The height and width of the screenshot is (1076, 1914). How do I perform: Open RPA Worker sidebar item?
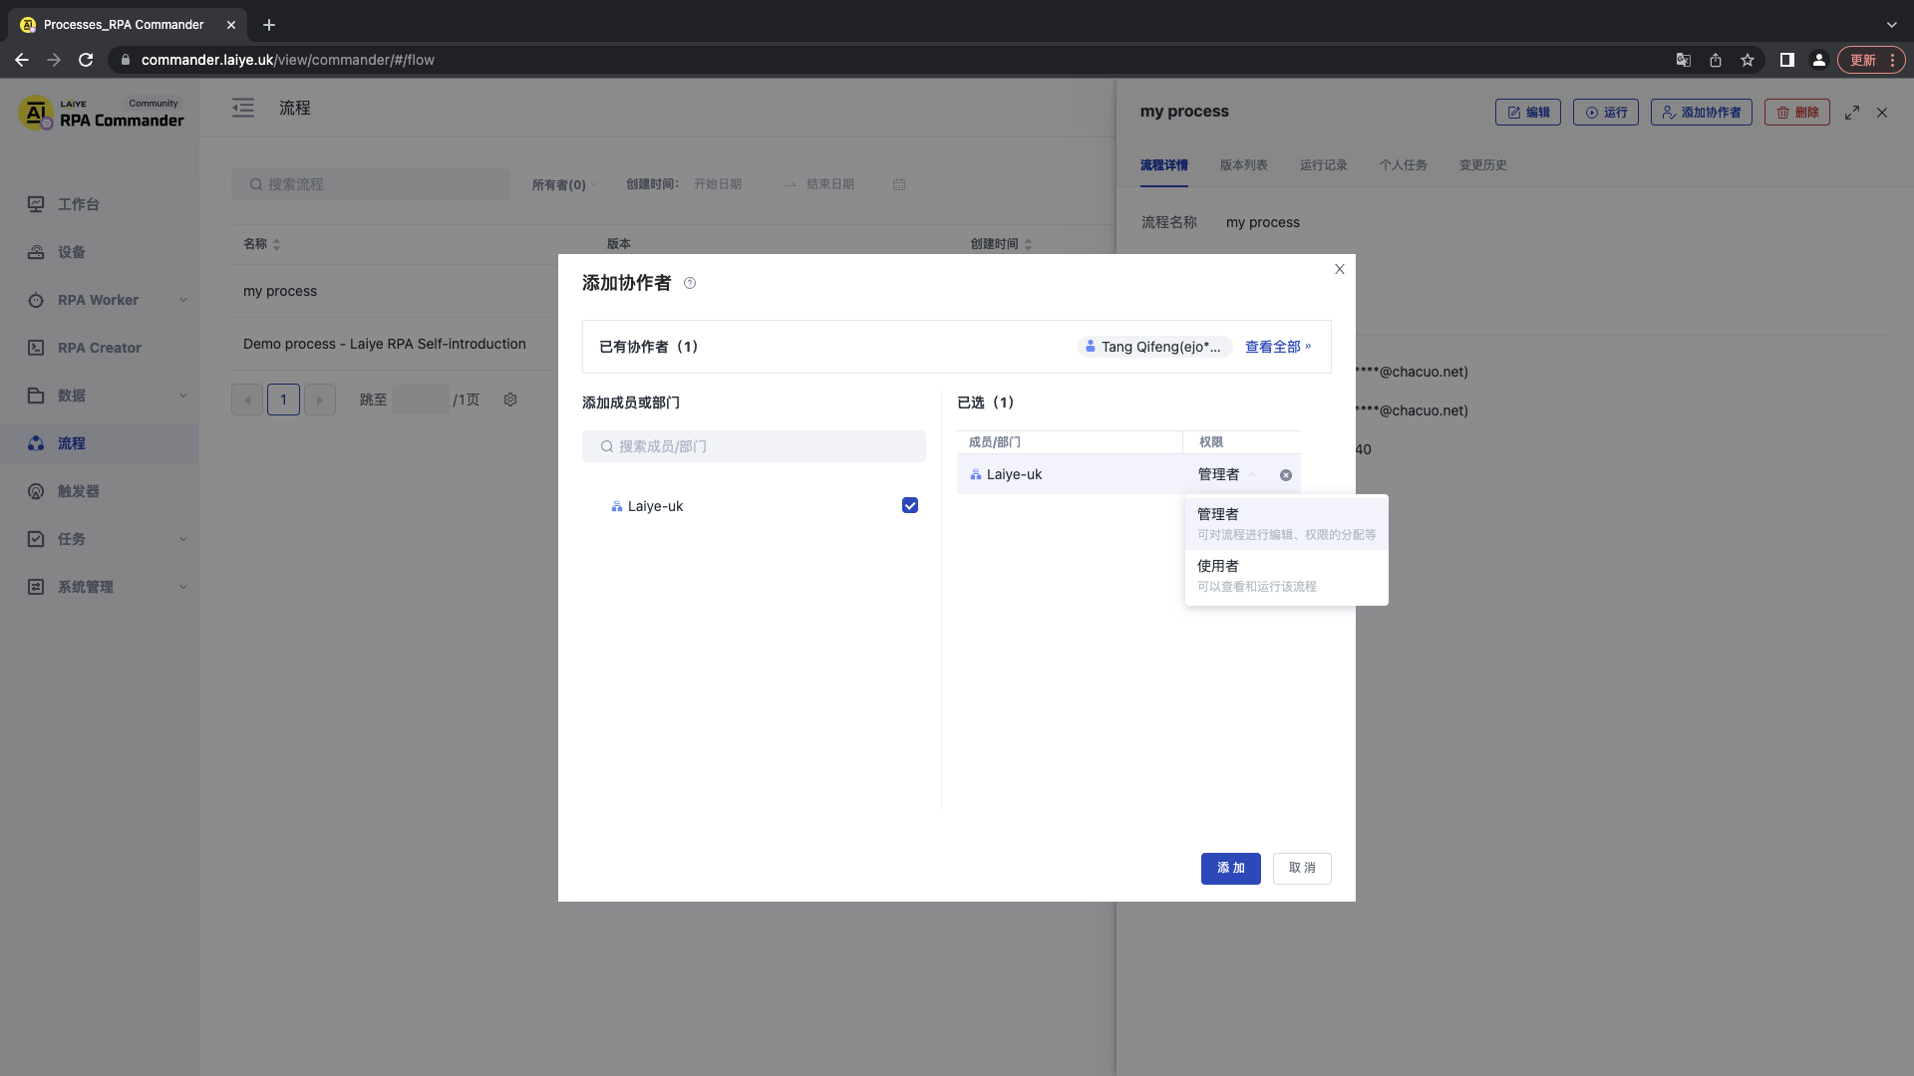(x=100, y=301)
